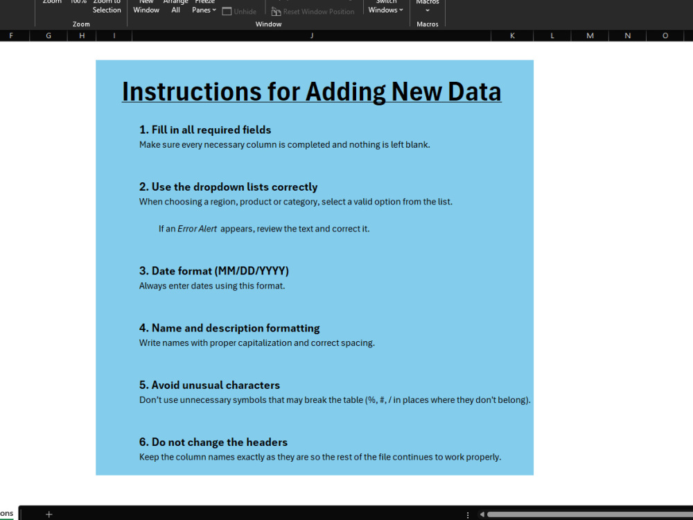Image resolution: width=693 pixels, height=520 pixels.
Task: Click heading '1. Fill in all required fields'
Action: click(x=205, y=130)
